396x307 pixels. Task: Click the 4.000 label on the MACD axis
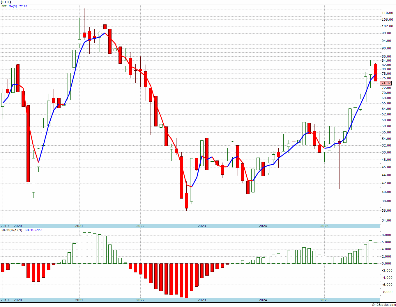point(387,249)
